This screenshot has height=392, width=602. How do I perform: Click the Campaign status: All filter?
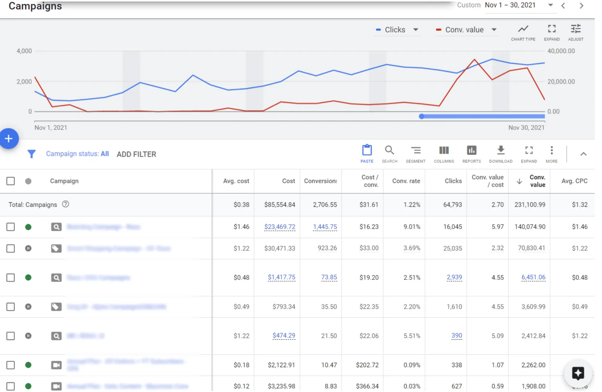[78, 154]
